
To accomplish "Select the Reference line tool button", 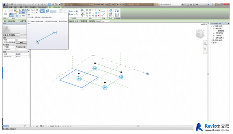I will click(x=22, y=13).
